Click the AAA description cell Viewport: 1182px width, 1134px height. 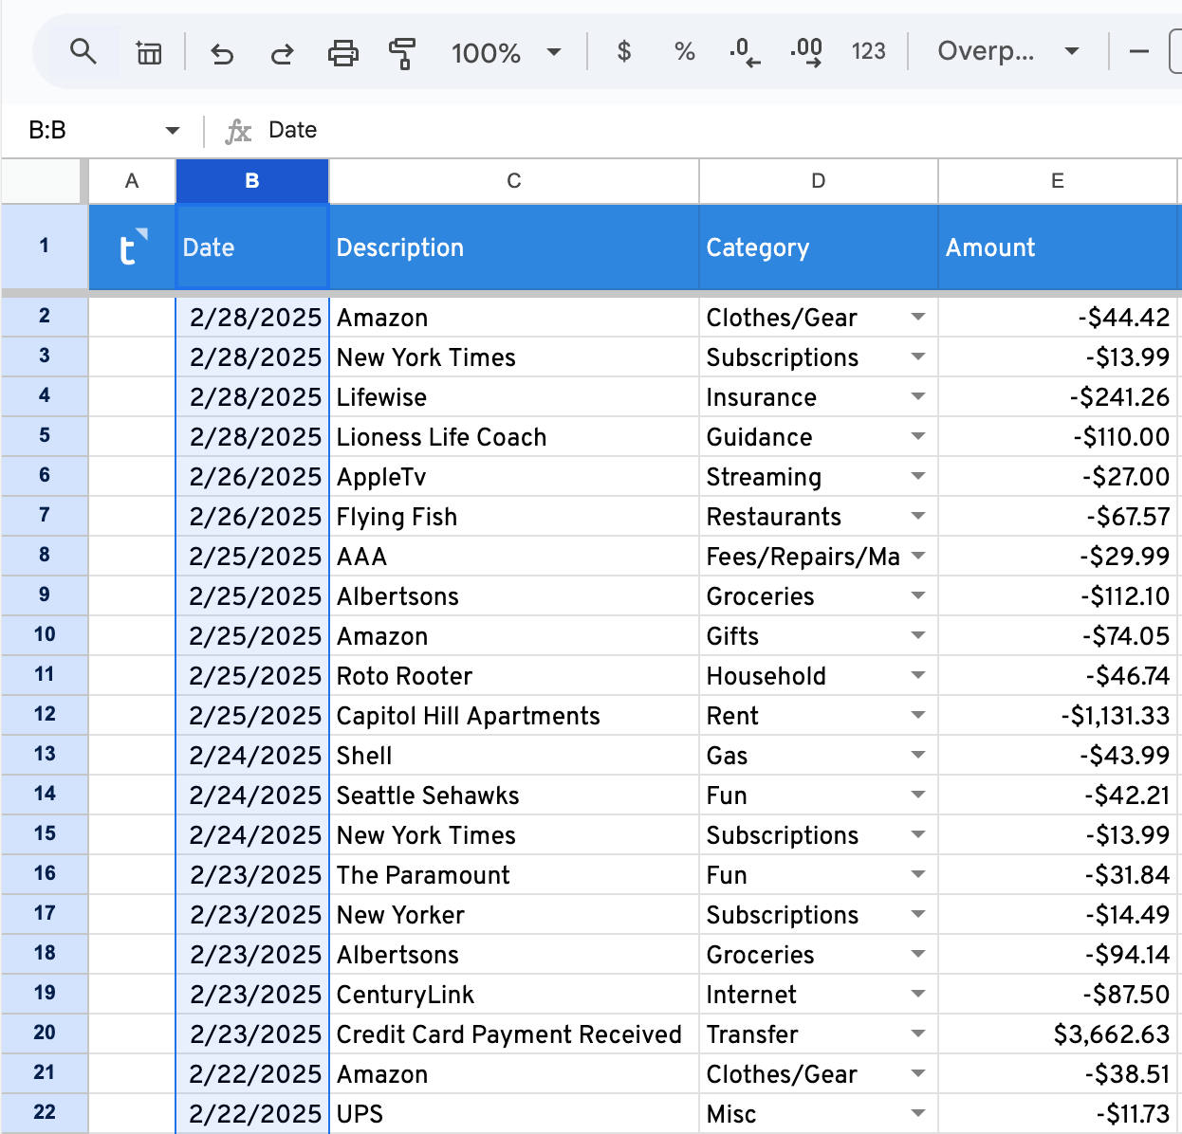pyautogui.click(x=514, y=556)
